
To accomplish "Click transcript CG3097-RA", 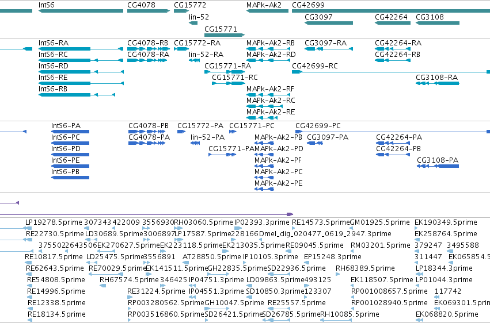I will pos(326,43).
